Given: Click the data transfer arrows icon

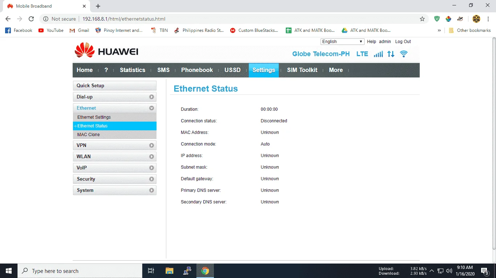Looking at the screenshot, I should (391, 54).
